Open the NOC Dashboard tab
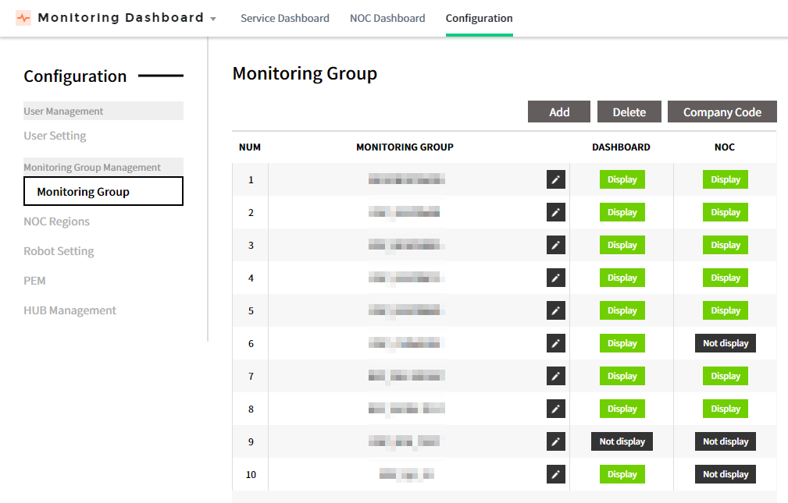Screen dimensions: 788x503 [387, 18]
